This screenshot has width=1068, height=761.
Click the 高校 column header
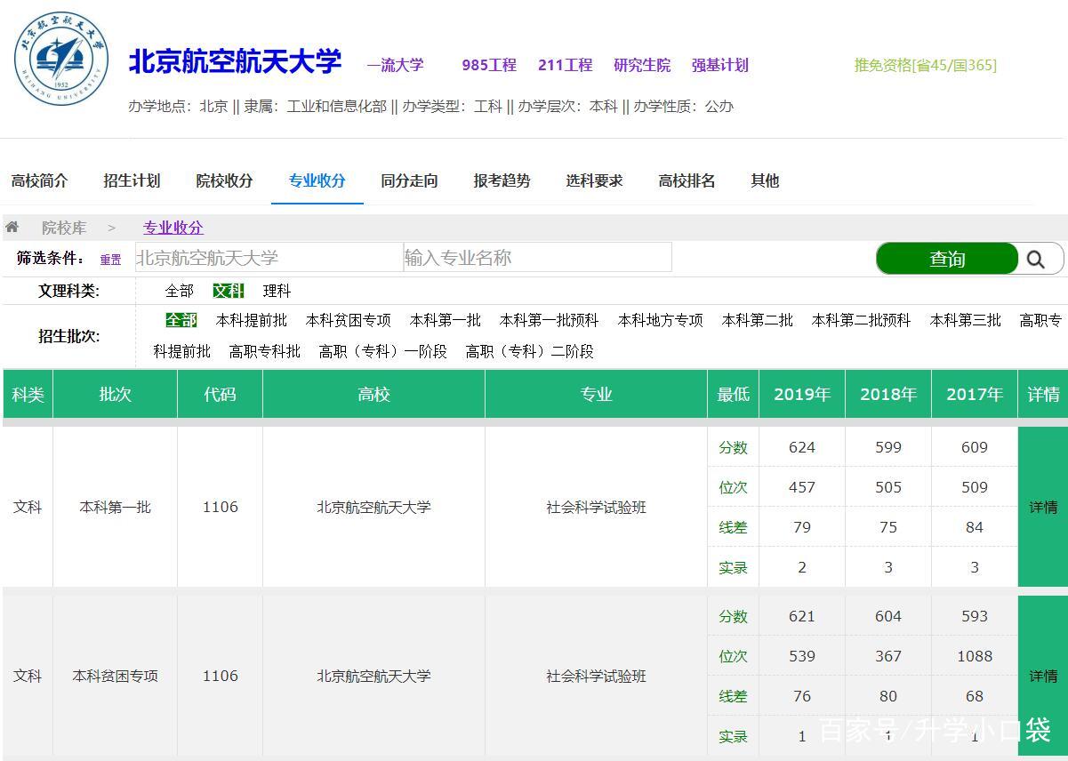click(x=373, y=394)
